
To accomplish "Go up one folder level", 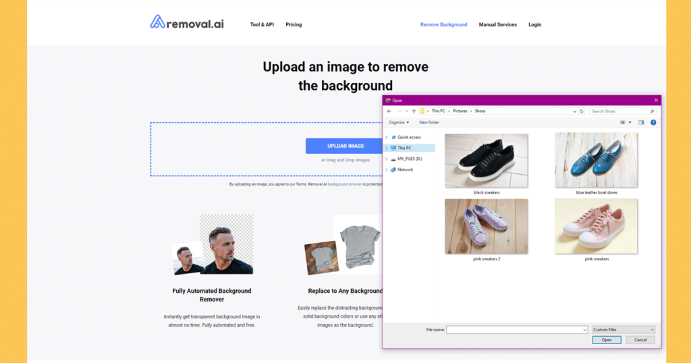I will 414,111.
